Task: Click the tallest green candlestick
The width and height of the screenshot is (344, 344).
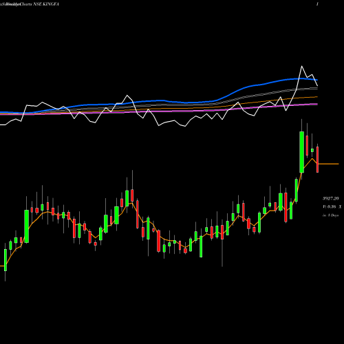Action: tap(302, 152)
